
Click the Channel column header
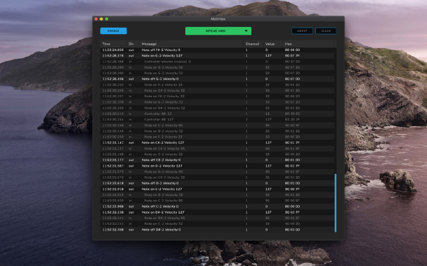[252, 44]
